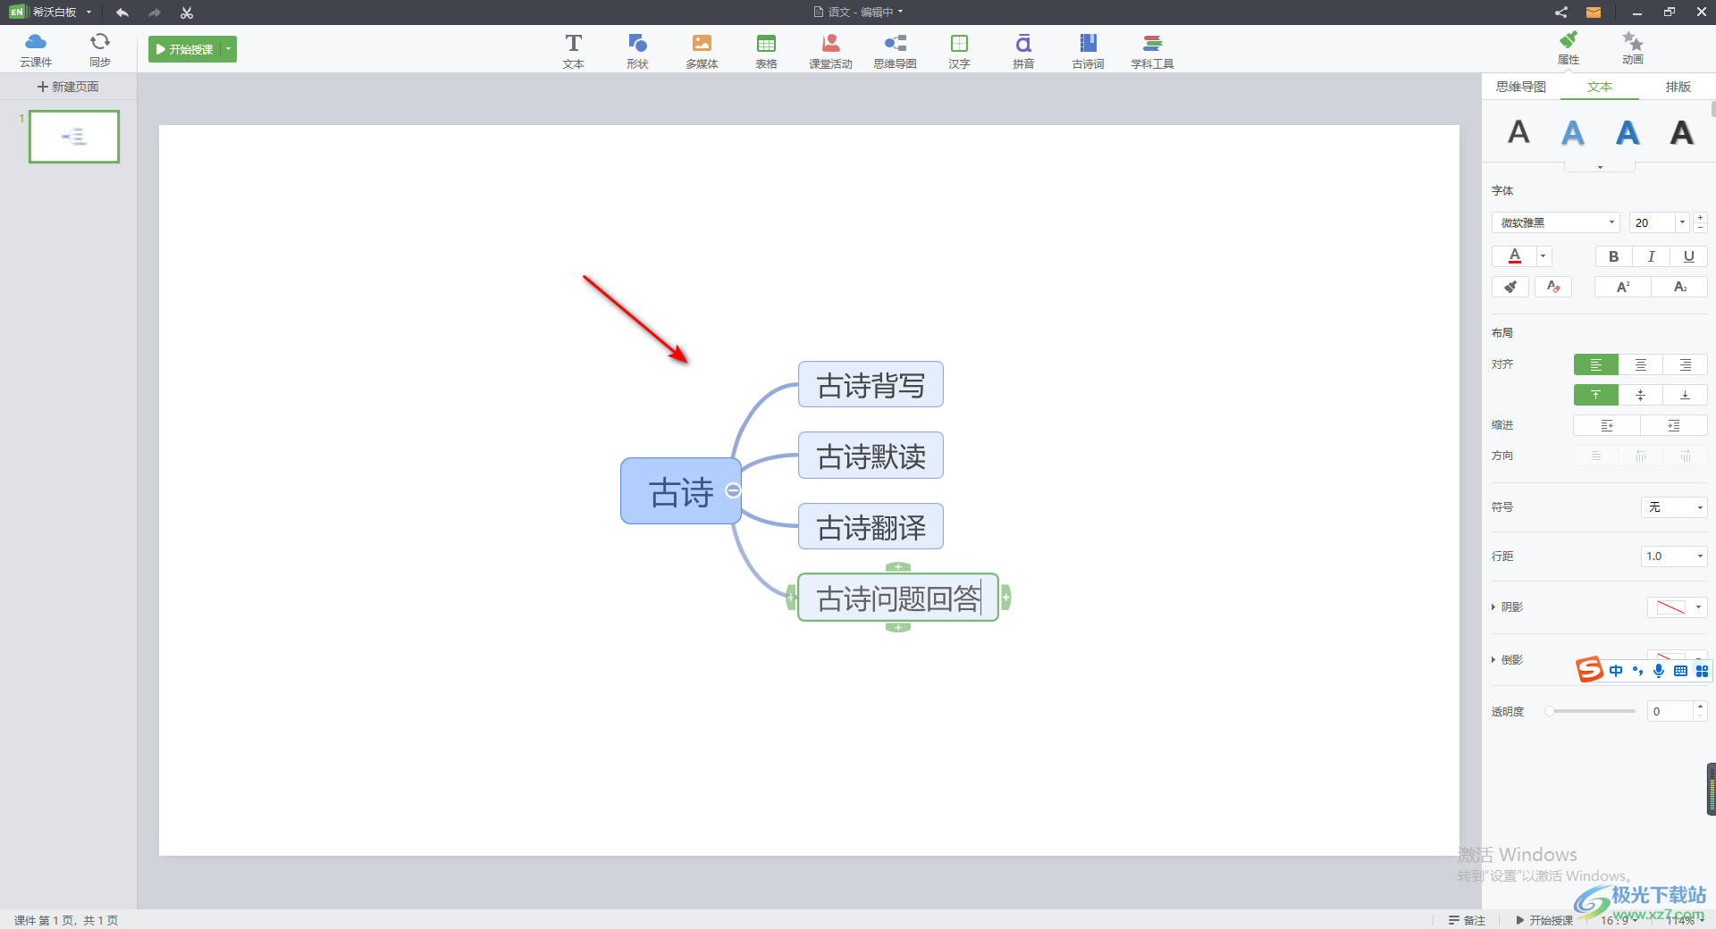The image size is (1716, 929).
Task: Click the increase indent icon
Action: pos(1674,425)
